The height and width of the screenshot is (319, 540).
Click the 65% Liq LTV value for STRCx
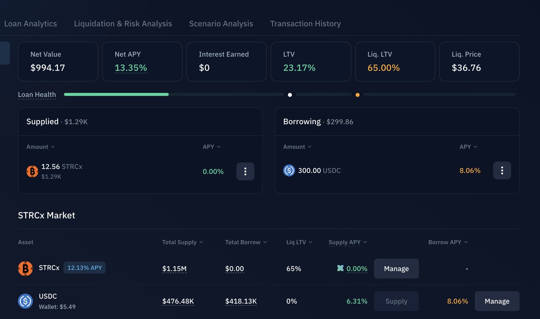(x=293, y=269)
